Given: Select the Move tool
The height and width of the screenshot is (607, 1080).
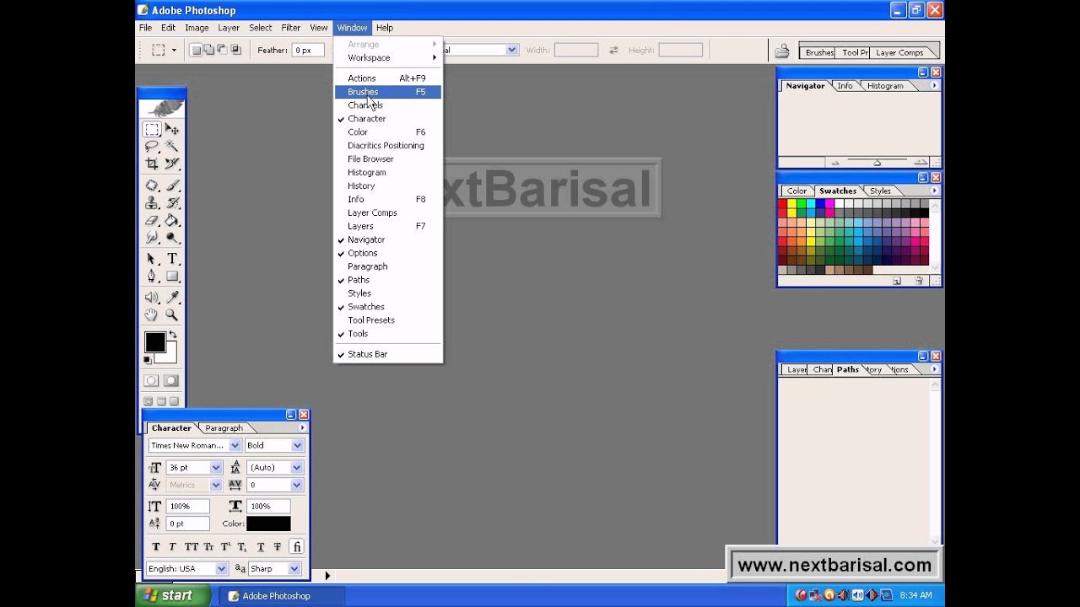Looking at the screenshot, I should pyautogui.click(x=172, y=130).
